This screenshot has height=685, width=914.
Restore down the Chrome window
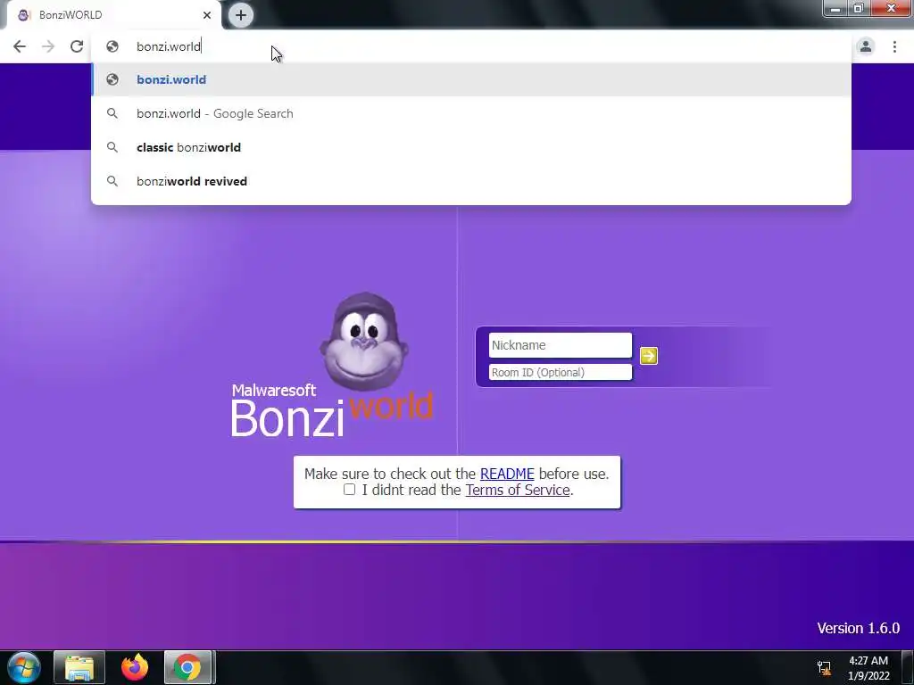859,9
